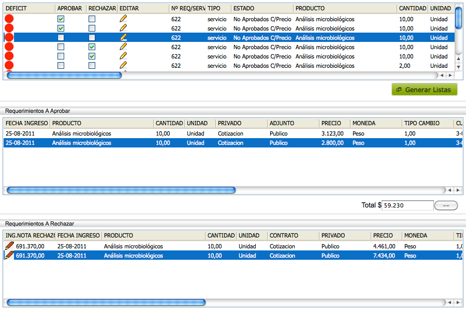Uncheck the Aprobar checkbox in the first top row

click(61, 19)
